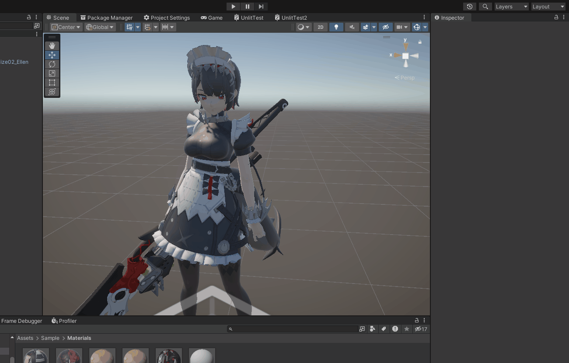Select the combined Transform tool
Viewport: 569px width, 363px height.
coord(52,92)
